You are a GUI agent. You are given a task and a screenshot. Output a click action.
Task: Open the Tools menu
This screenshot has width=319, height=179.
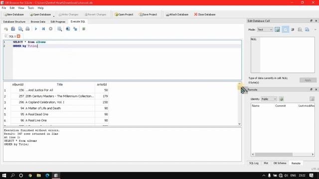(x=31, y=8)
